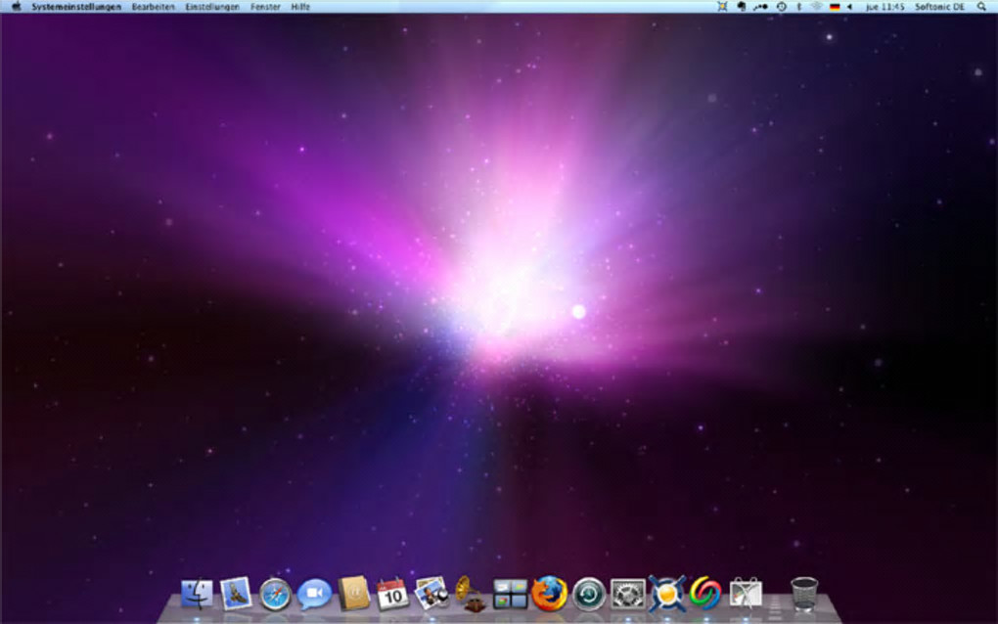The height and width of the screenshot is (624, 998).
Task: Open the iCal calendar icon
Action: tap(392, 595)
